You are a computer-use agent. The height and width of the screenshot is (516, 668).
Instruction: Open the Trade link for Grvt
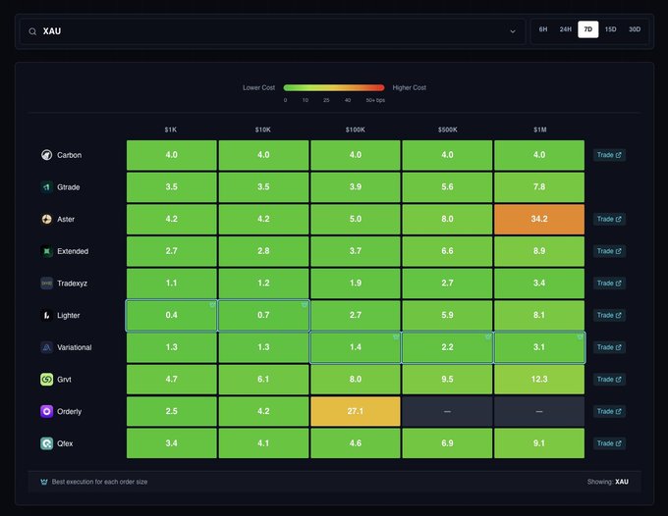(609, 380)
